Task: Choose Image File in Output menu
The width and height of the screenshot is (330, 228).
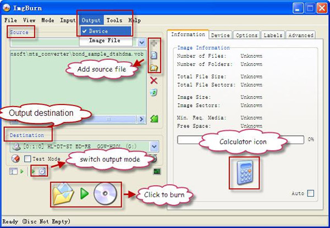Action: (106, 40)
